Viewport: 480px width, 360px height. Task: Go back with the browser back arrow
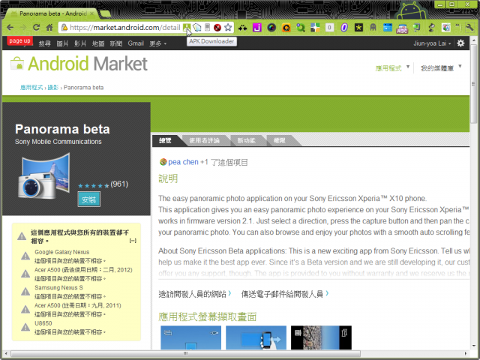(10, 28)
